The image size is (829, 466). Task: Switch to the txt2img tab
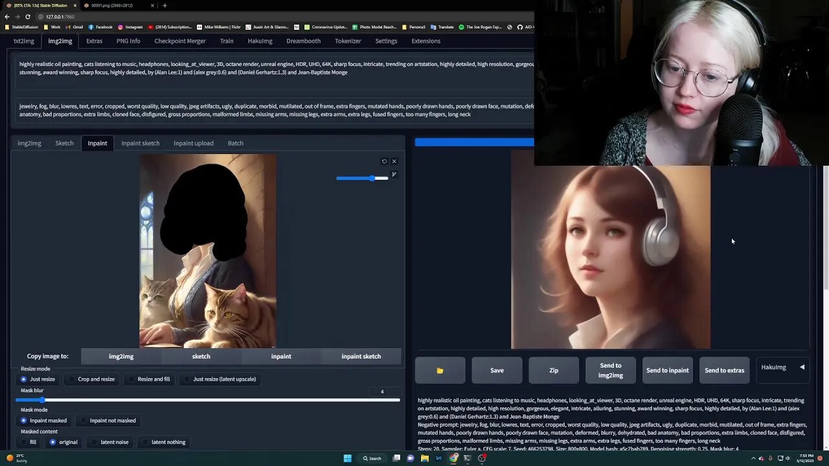(24, 41)
